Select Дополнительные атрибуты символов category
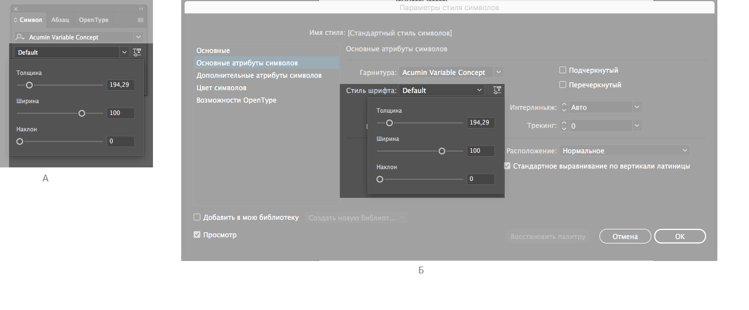This screenshot has height=310, width=749. pos(266,76)
